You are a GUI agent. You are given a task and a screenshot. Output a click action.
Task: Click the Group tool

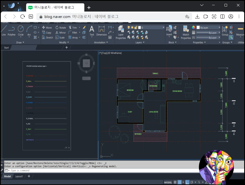225,31
